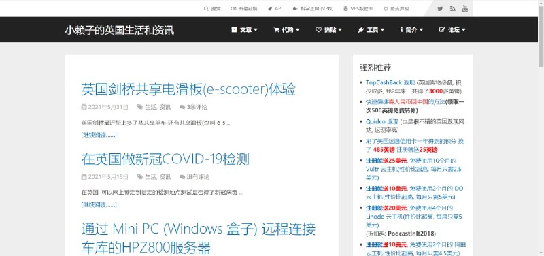Click 继续阅读 under the e-scooter post

pos(99,135)
